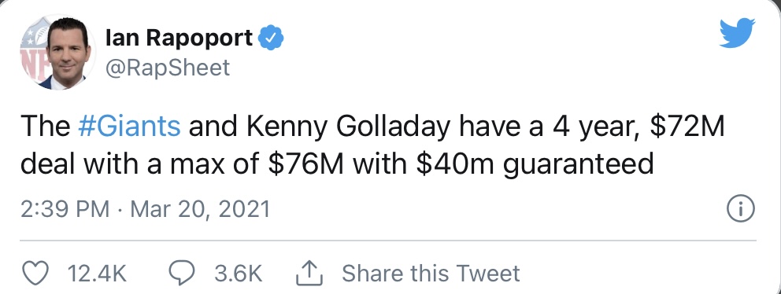The height and width of the screenshot is (294, 781).
Task: Open the 2:39 PM timestamp link
Action: point(65,209)
